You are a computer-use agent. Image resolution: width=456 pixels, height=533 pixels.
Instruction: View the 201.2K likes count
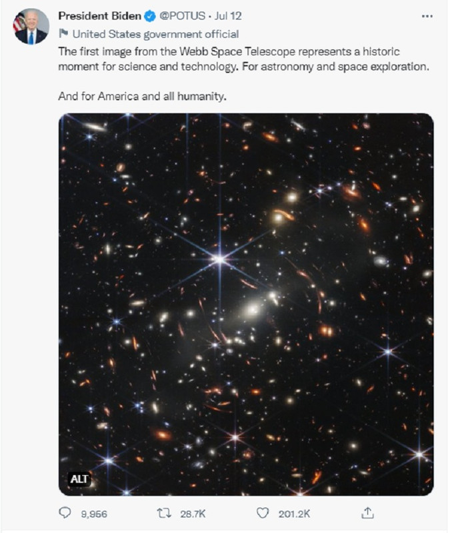click(294, 514)
